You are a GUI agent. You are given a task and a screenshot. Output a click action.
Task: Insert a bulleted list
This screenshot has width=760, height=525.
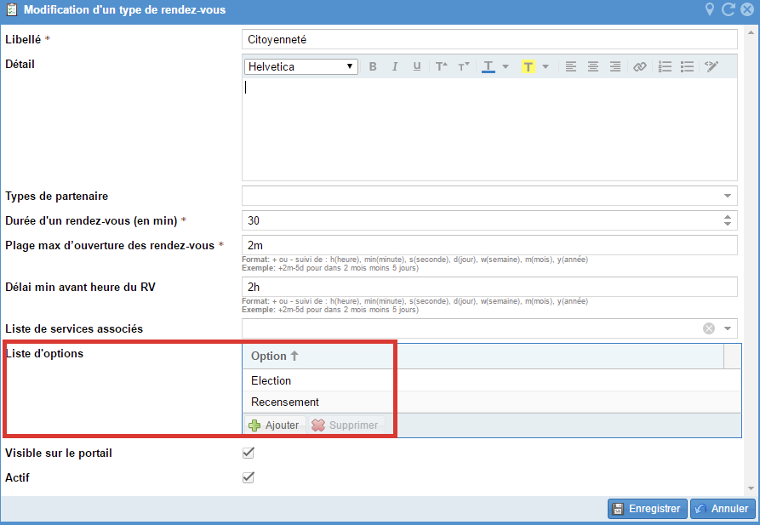688,66
